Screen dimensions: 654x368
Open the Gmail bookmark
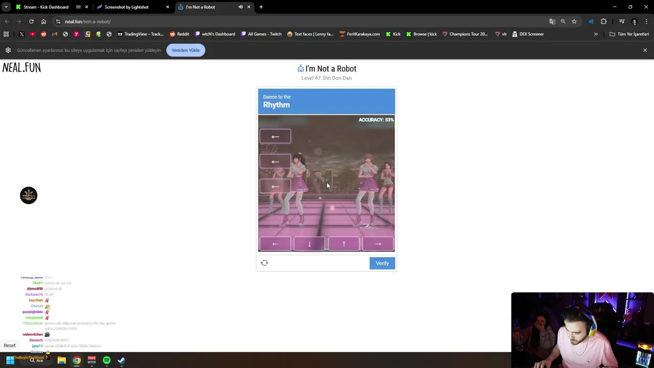(55, 34)
